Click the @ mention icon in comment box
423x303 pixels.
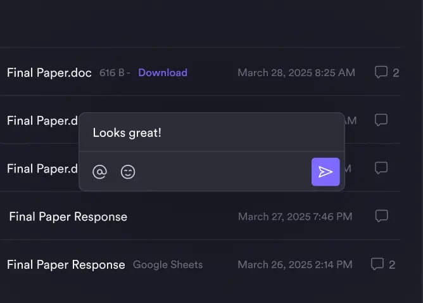(99, 172)
